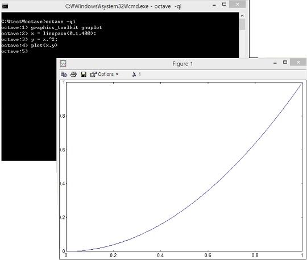Click the printer icon in Figure 1
Viewport: 307px width, 260px height.
pos(73,75)
